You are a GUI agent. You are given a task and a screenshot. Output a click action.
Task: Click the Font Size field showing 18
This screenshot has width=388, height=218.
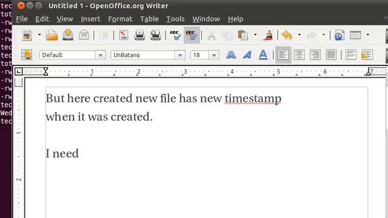point(199,55)
